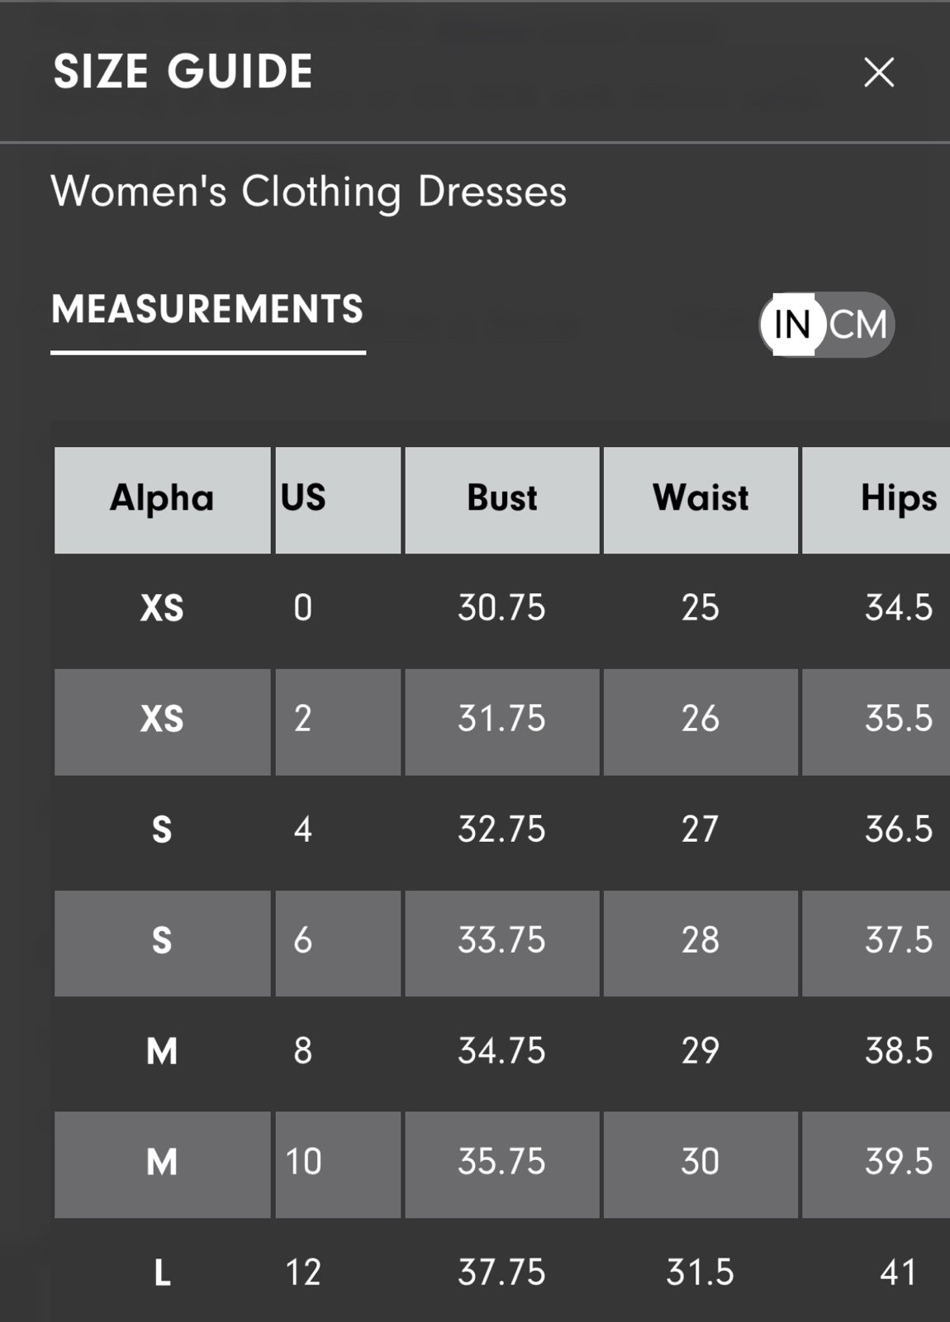The image size is (950, 1322).
Task: Click the Size Guide heading
Action: 183,71
